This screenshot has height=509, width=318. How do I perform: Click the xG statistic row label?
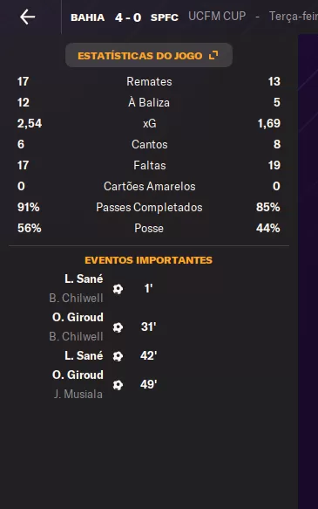(149, 123)
